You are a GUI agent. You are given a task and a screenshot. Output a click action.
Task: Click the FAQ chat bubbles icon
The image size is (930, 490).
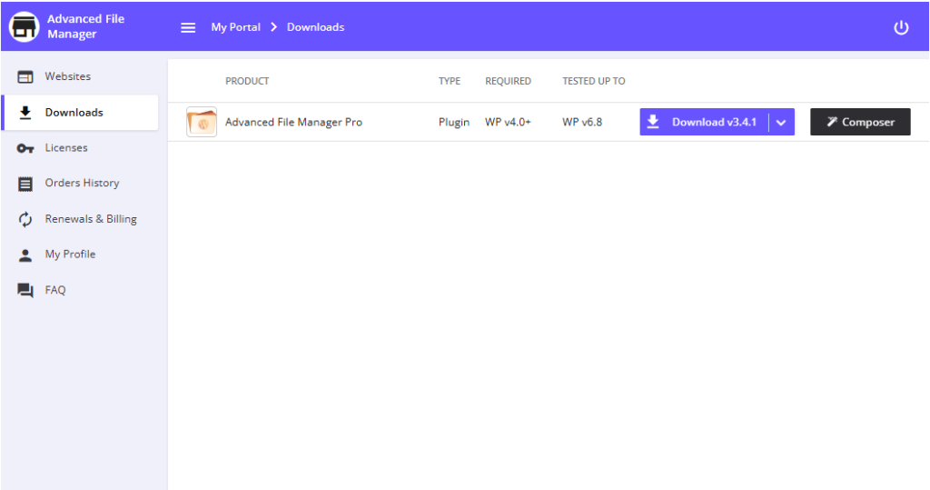(x=25, y=290)
